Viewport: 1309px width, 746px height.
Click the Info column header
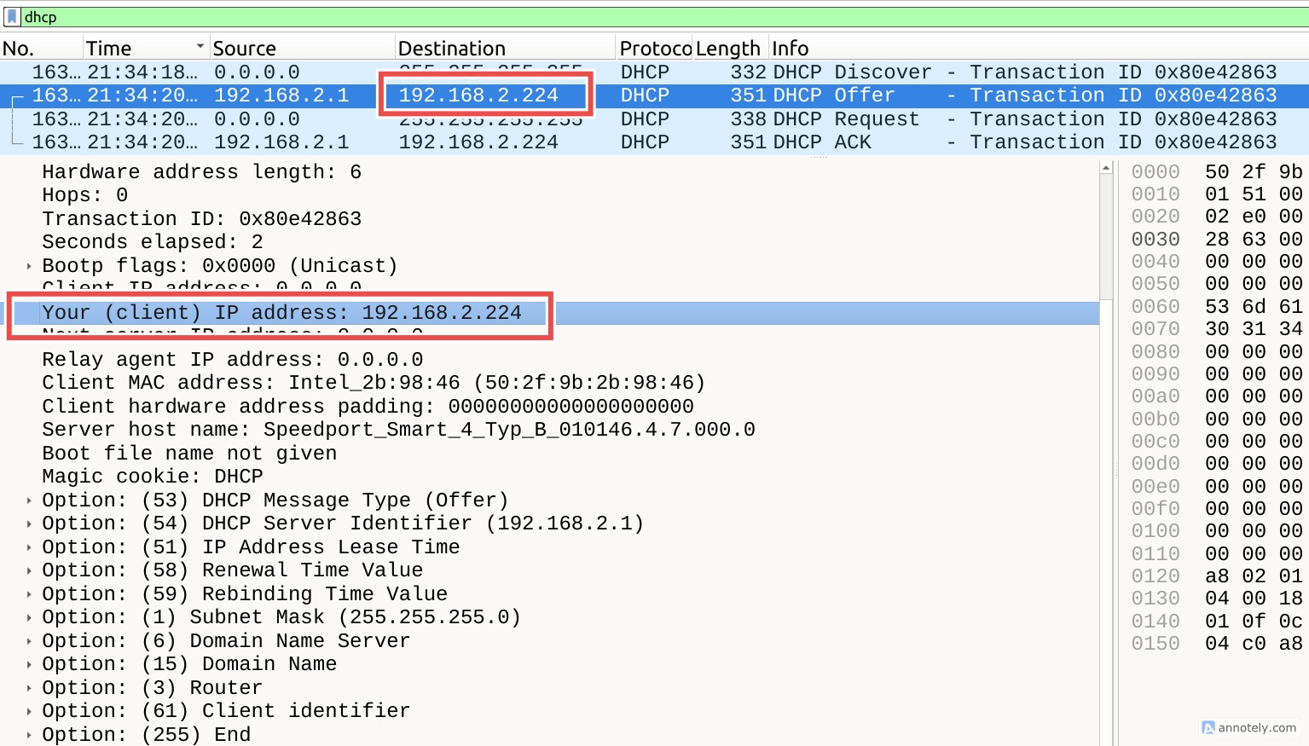pos(790,49)
